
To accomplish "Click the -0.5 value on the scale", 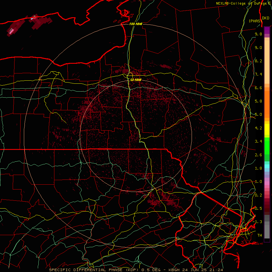I will pos(257,208).
